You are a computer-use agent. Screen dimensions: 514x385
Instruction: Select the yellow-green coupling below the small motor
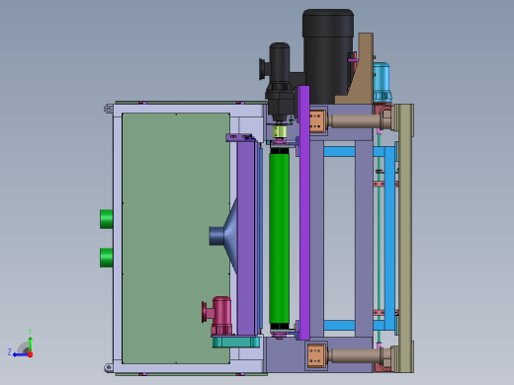[x=280, y=131]
